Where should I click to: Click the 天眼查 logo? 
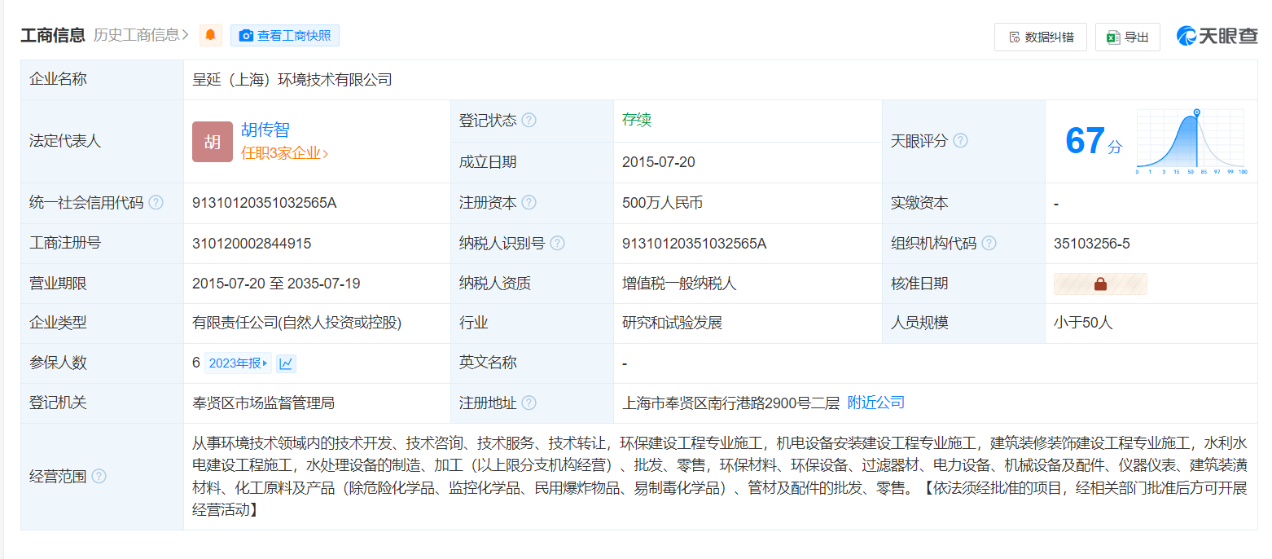(x=1217, y=36)
